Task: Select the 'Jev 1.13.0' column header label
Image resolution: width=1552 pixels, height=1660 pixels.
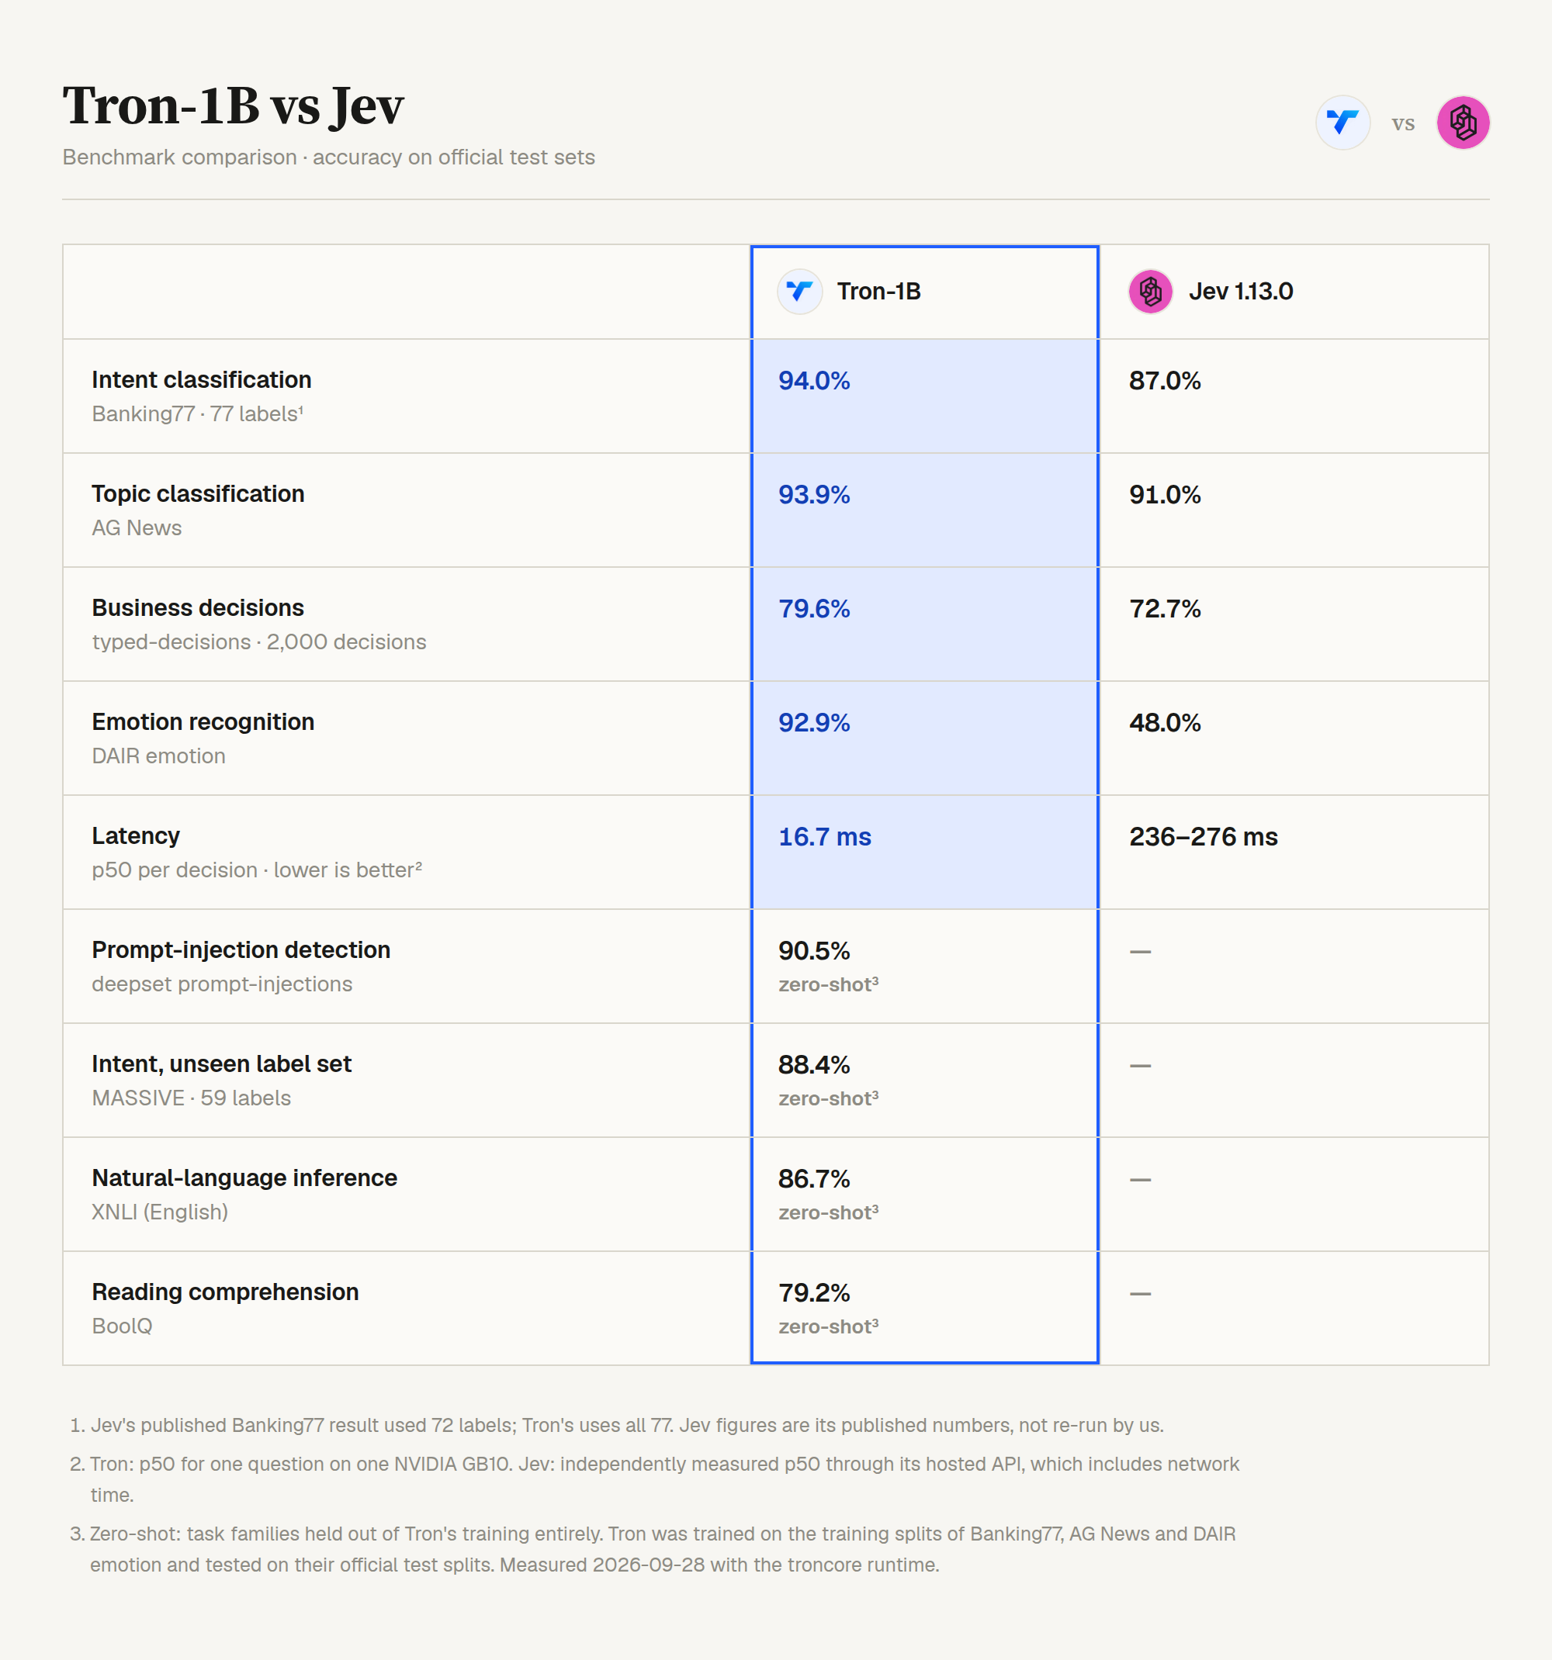Action: point(1240,292)
